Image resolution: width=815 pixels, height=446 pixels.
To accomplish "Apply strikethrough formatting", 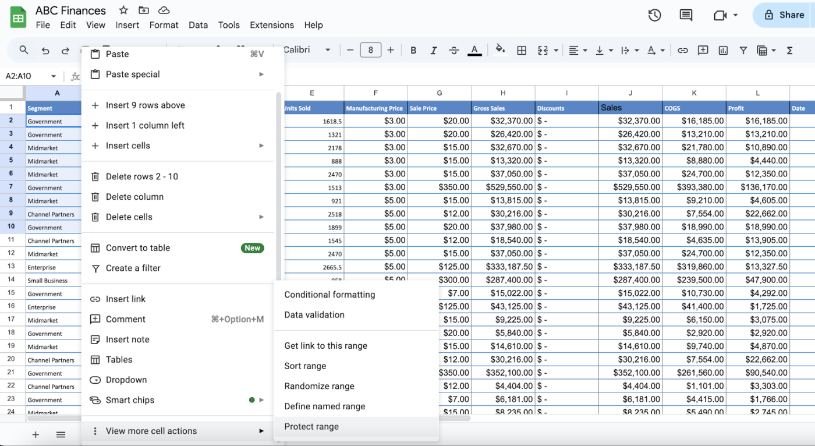I will pos(454,51).
